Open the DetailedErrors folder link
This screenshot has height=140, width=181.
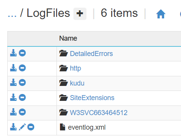pyautogui.click(x=91, y=54)
